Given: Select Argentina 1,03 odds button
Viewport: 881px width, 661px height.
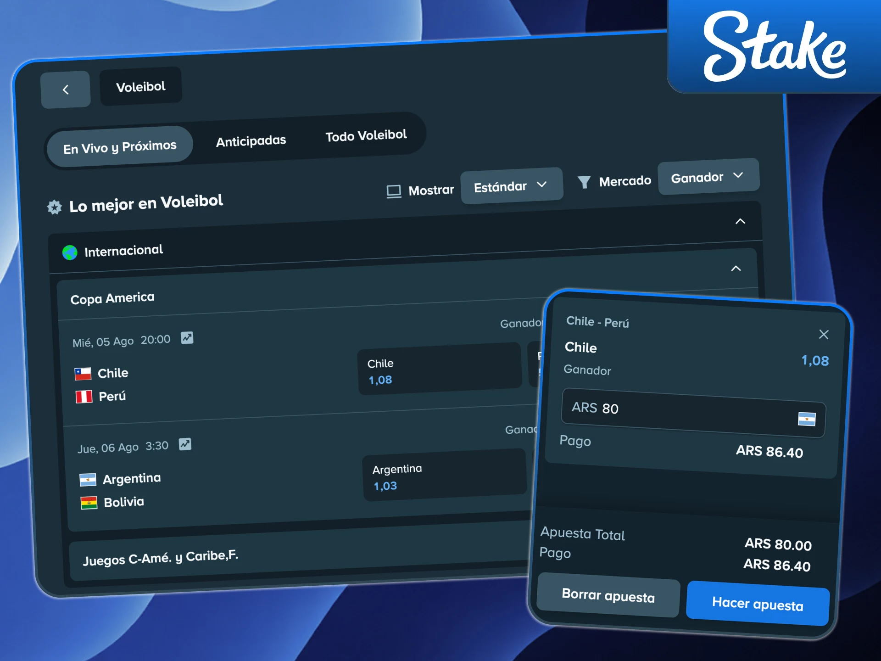Looking at the screenshot, I should click(x=444, y=475).
